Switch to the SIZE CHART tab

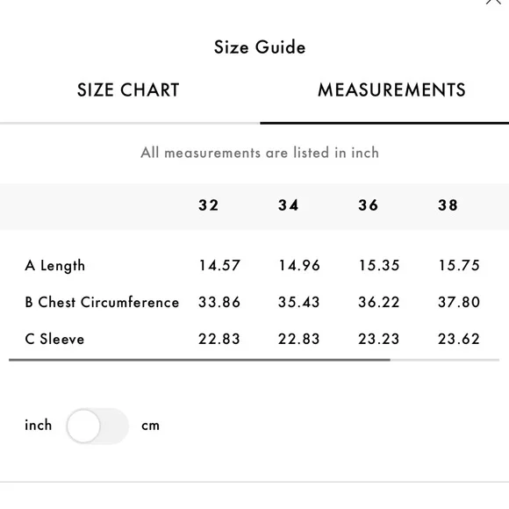pos(128,90)
